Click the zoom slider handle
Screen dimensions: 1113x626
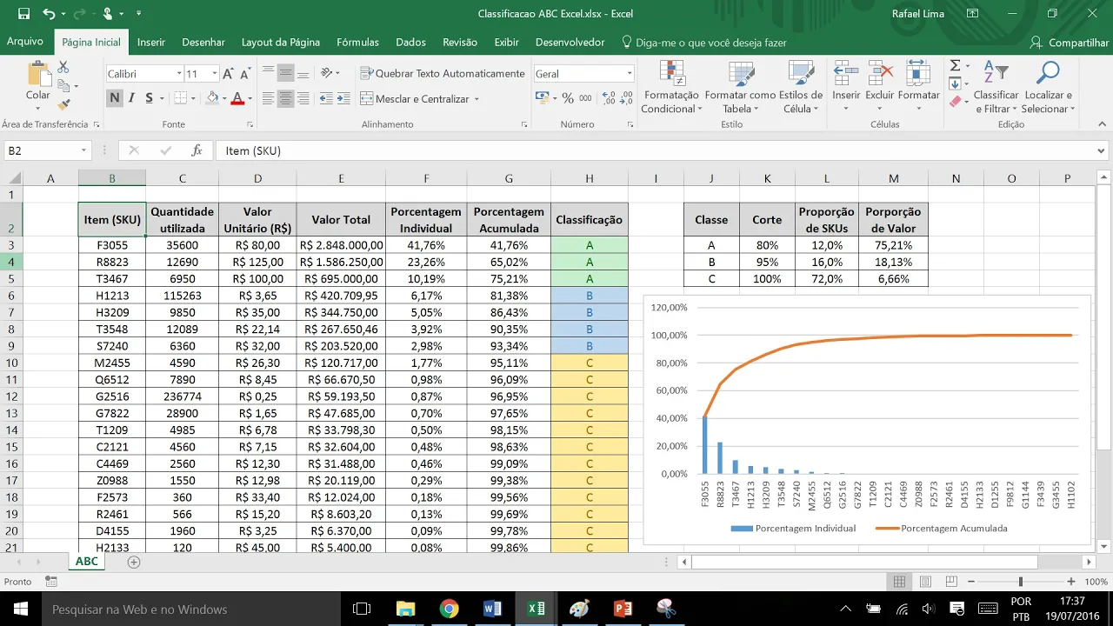[1020, 582]
